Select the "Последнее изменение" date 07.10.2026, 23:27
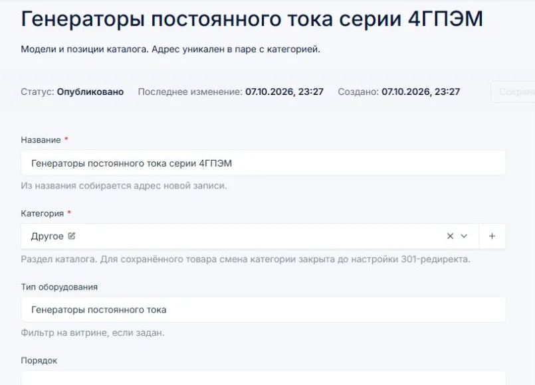 (x=284, y=92)
